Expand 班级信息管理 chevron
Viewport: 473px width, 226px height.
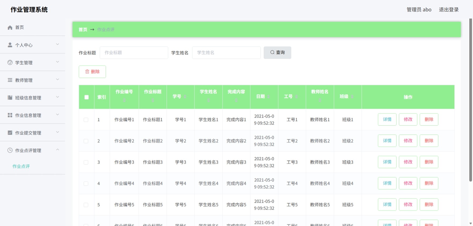click(x=57, y=97)
